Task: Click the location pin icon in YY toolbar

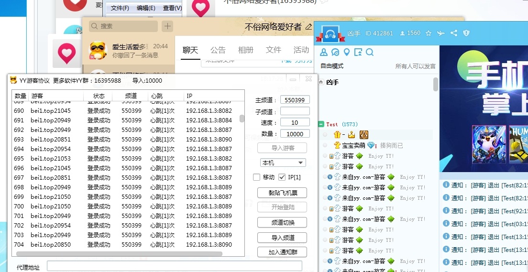Action: click(x=346, y=52)
